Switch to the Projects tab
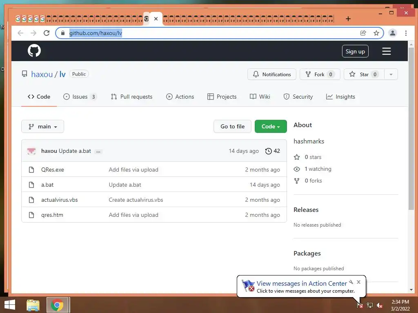The height and width of the screenshot is (313, 418). [x=222, y=97]
